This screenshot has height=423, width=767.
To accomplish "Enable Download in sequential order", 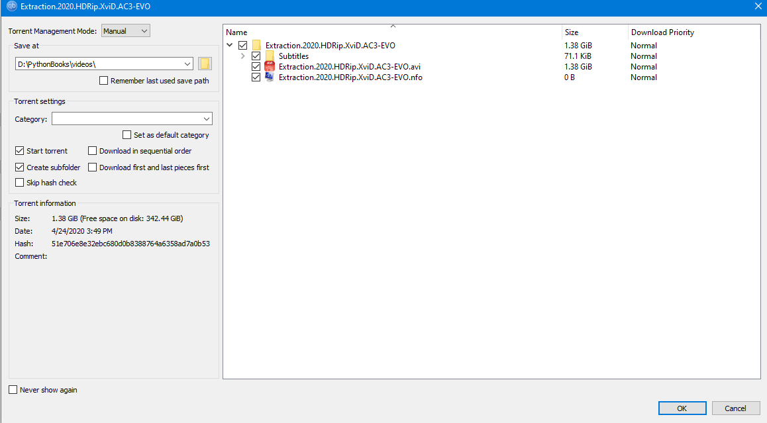I will pyautogui.click(x=92, y=150).
